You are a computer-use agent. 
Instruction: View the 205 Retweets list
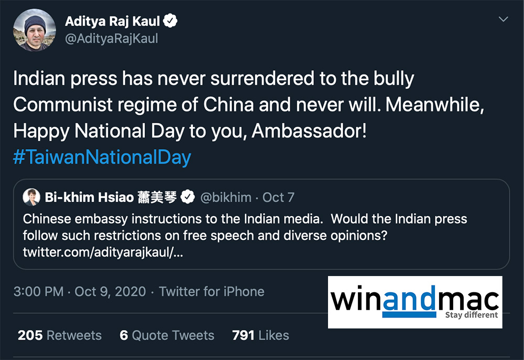[x=59, y=335]
